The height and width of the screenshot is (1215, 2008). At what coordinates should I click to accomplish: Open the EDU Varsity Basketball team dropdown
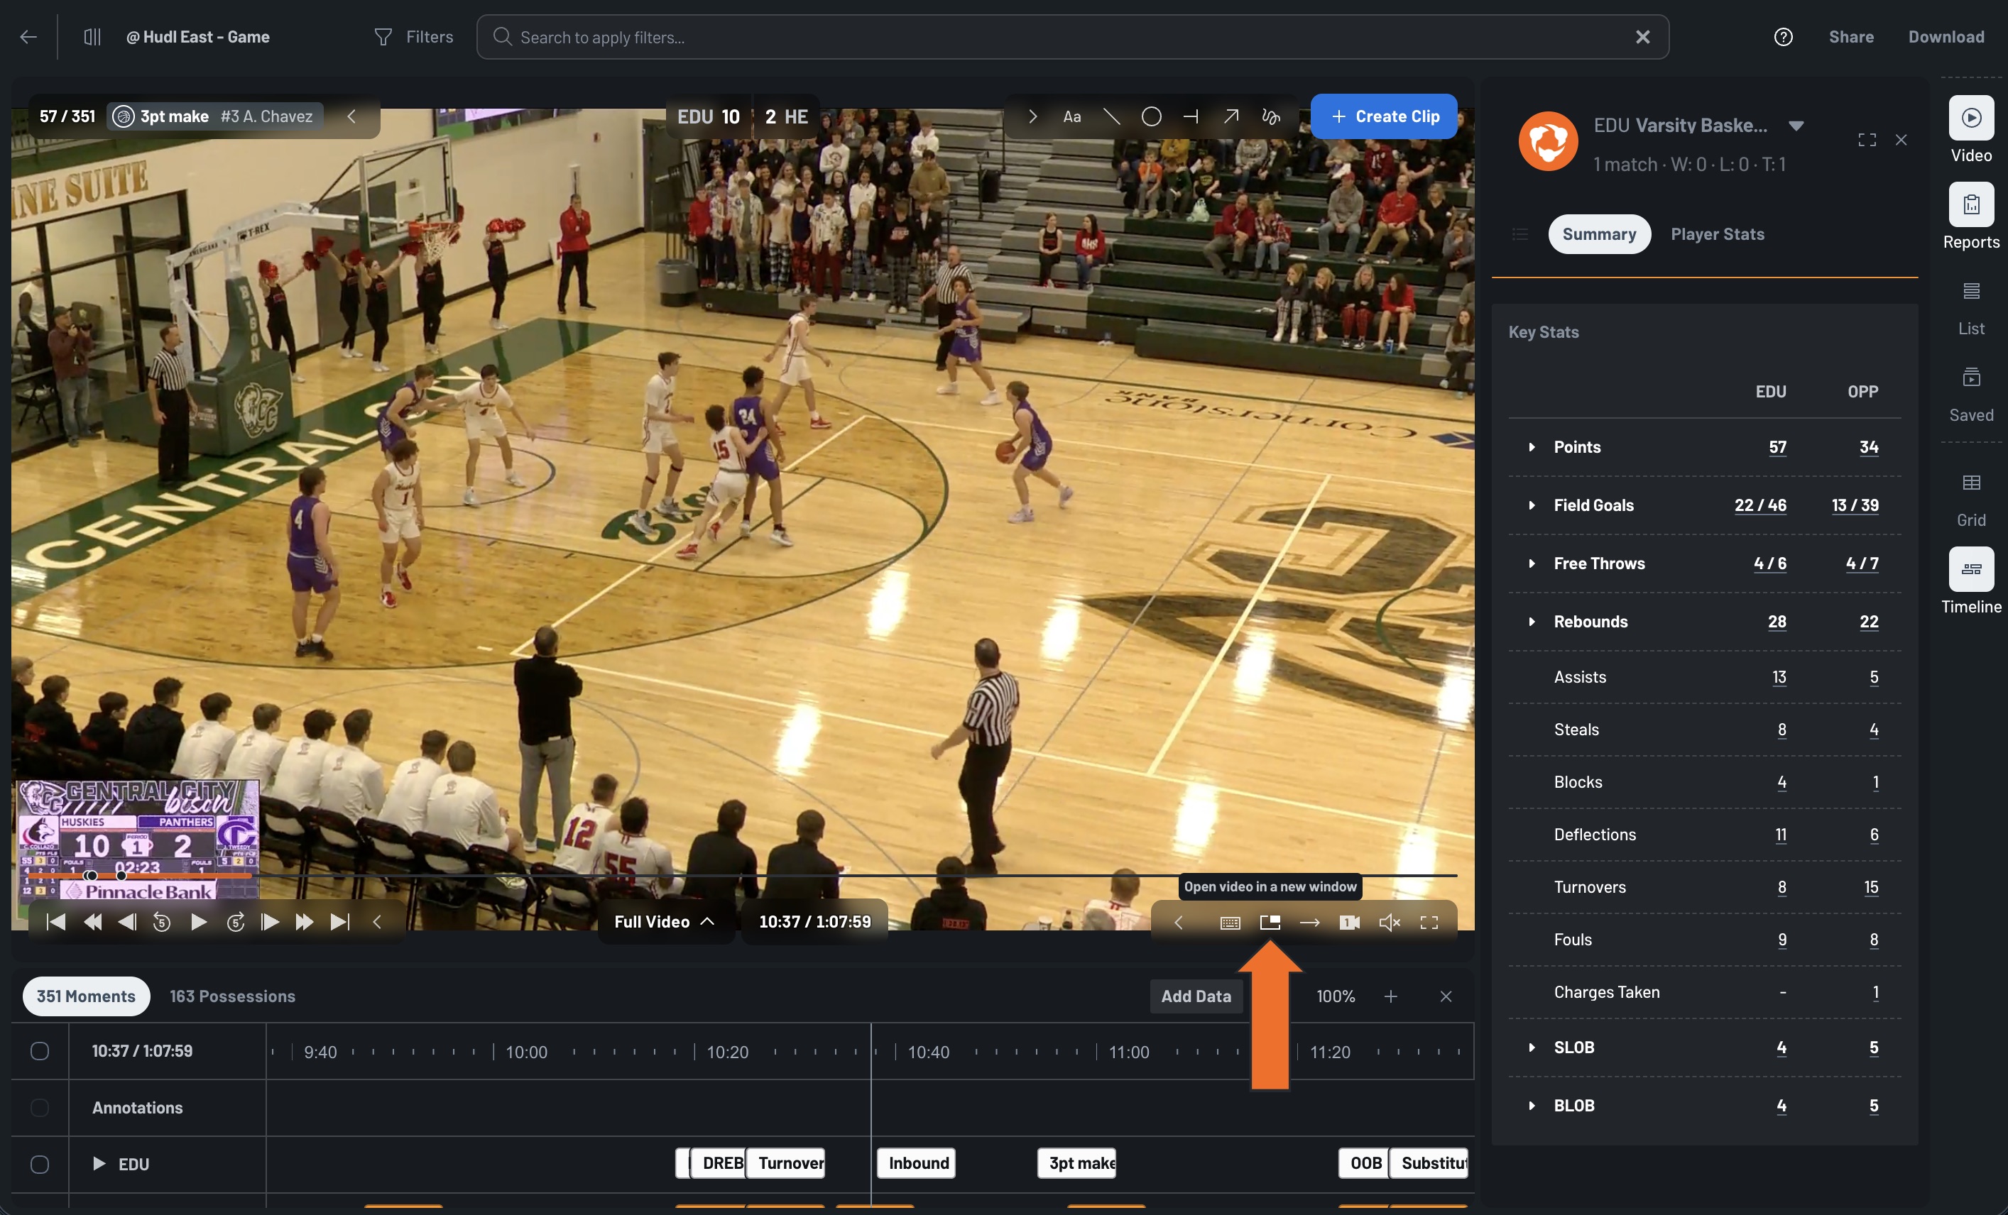point(1795,126)
